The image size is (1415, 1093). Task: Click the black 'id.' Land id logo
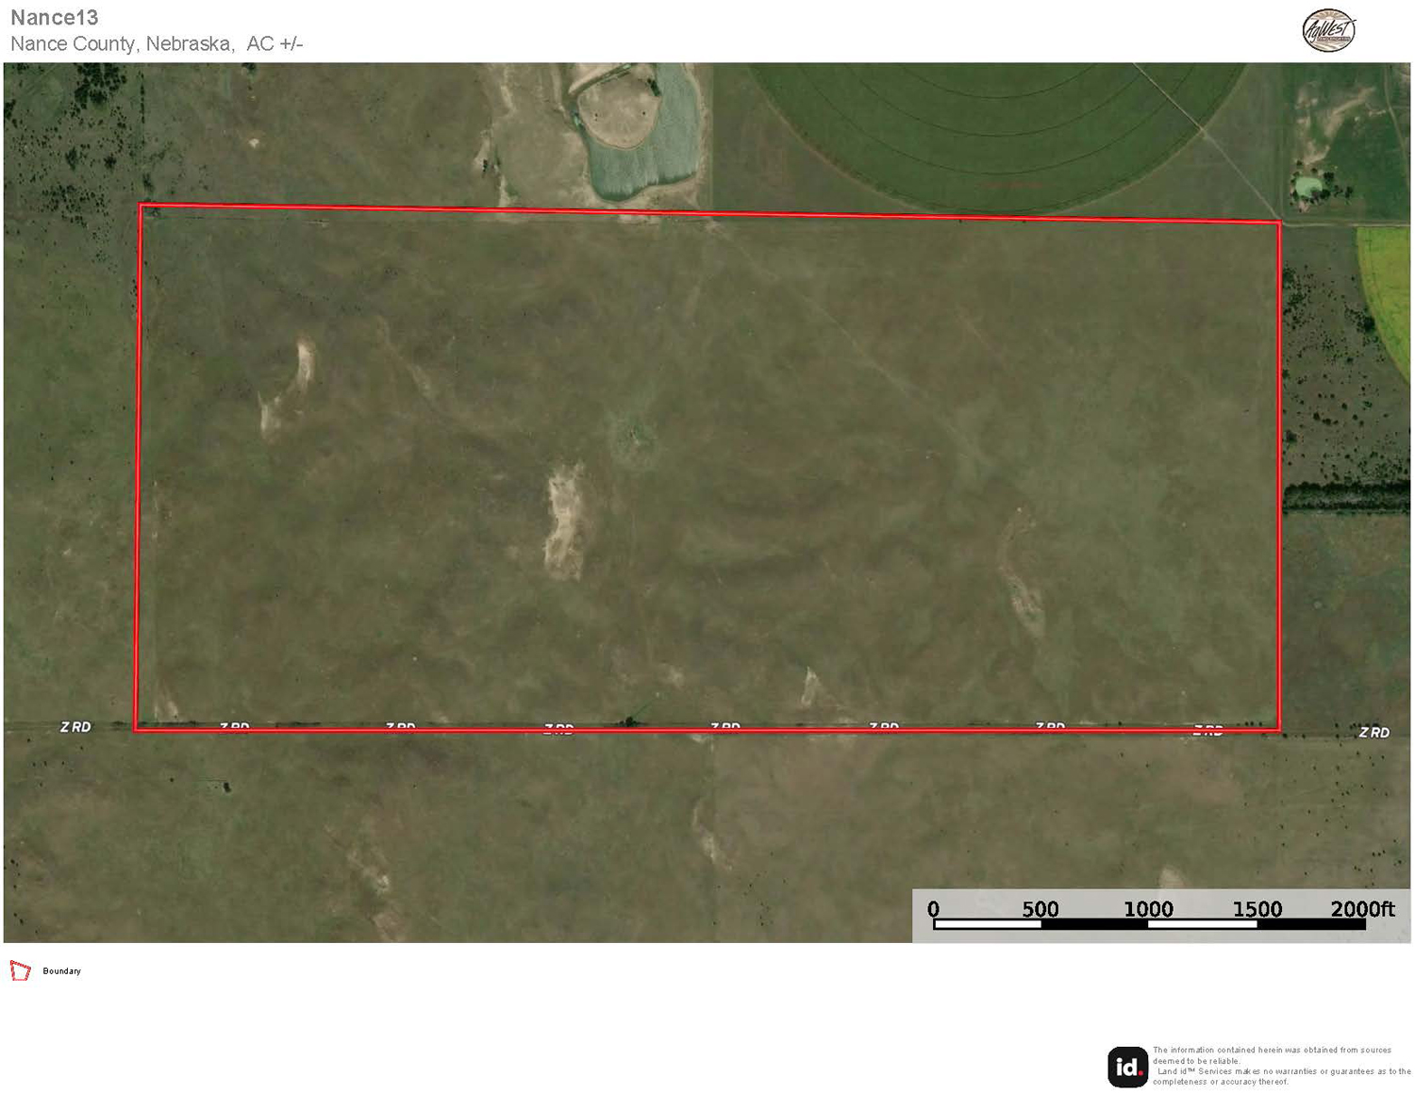(x=1127, y=1067)
